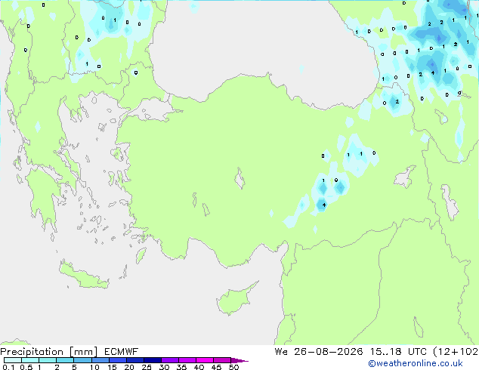Click the forecast date 'We 26-08-2026'
Image resolution: width=479 pixels, height=370 pixels.
tap(319, 352)
